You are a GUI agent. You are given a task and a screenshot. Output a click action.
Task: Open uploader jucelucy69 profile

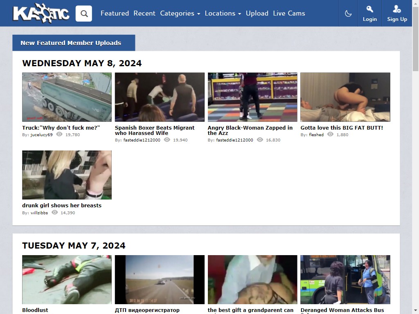tap(41, 135)
